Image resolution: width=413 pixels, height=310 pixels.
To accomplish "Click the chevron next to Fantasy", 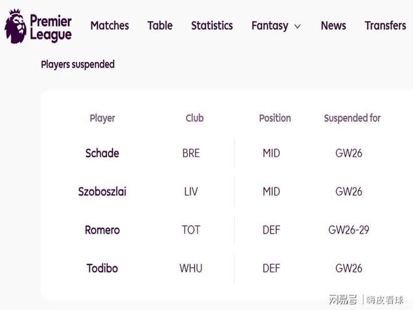I will tap(297, 26).
